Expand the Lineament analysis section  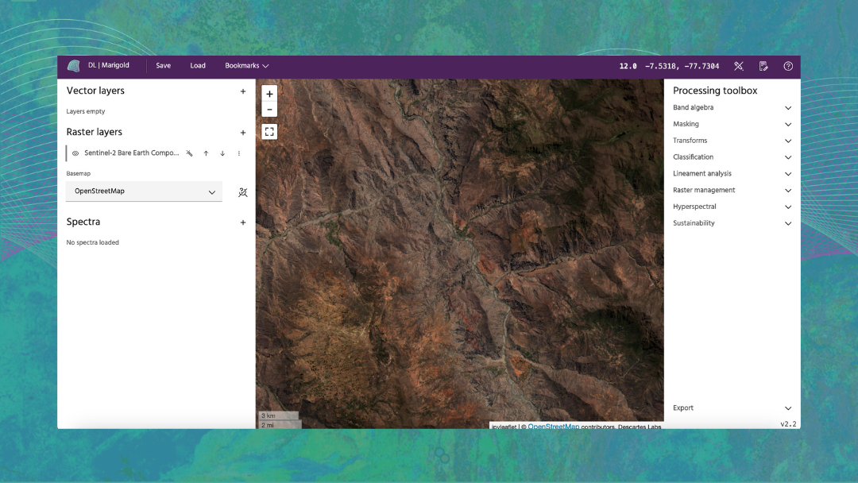point(732,173)
